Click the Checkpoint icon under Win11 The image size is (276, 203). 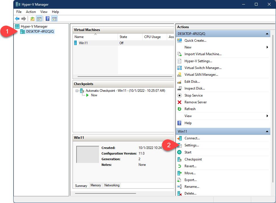click(179, 159)
